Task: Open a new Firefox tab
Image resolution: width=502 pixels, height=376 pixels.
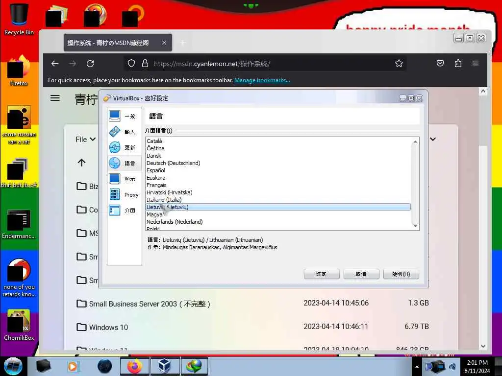Action: click(x=183, y=43)
